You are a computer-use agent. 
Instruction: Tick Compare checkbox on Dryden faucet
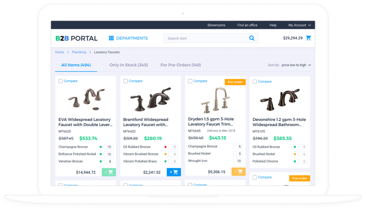[x=190, y=81]
